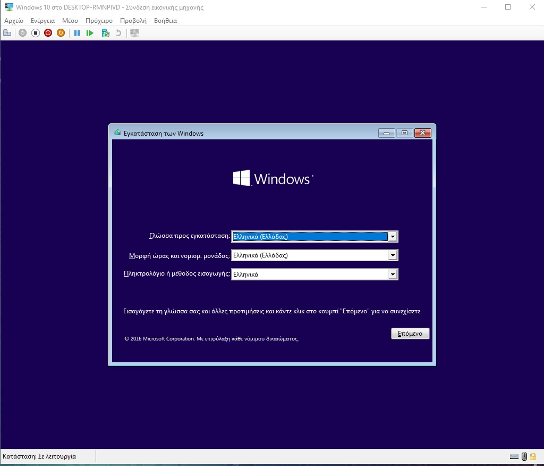The image size is (544, 466).
Task: Revert to the previous checkpoint
Action: tap(118, 33)
